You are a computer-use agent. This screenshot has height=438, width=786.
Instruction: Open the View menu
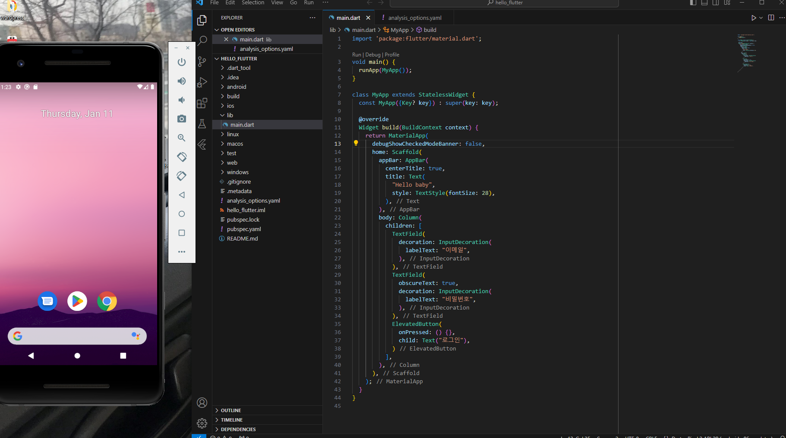point(277,3)
